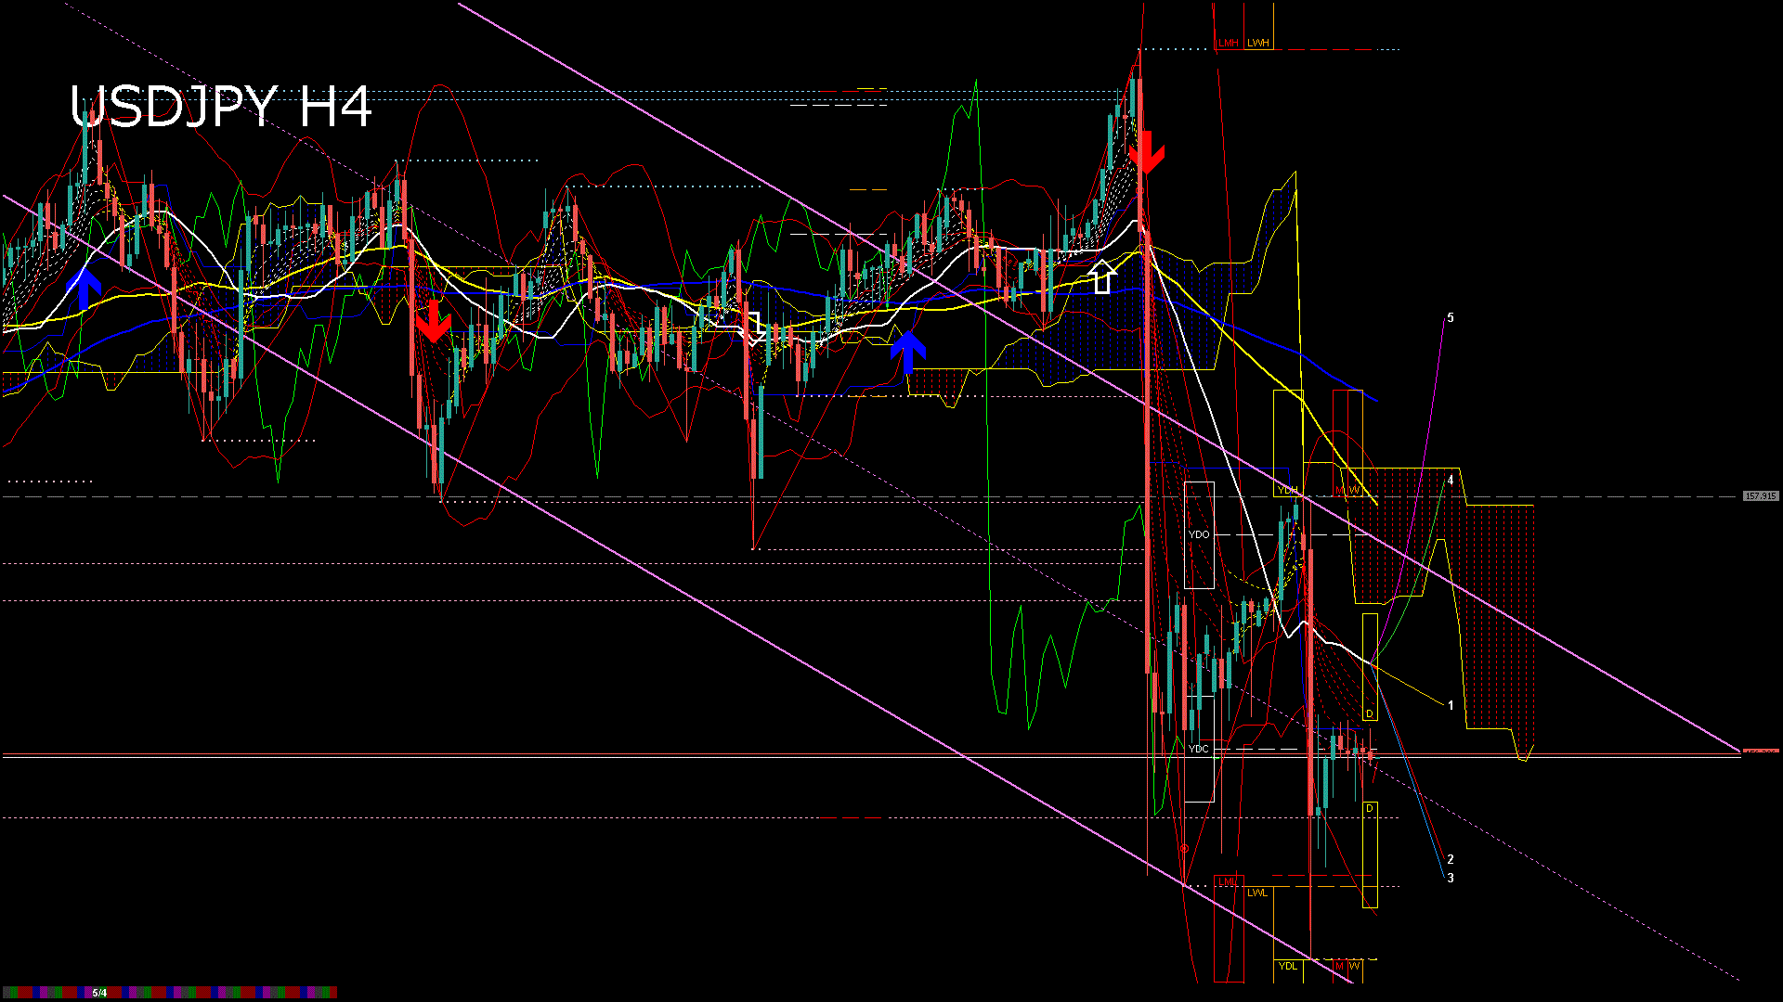Select forecast line number 5
The width and height of the screenshot is (1783, 1002).
(x=1451, y=317)
